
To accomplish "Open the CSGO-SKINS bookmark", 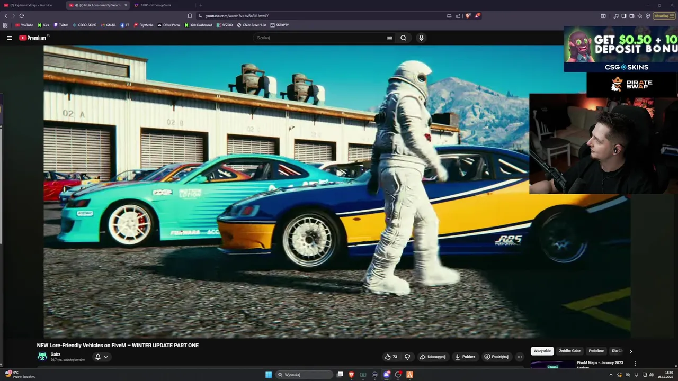I will pos(85,25).
